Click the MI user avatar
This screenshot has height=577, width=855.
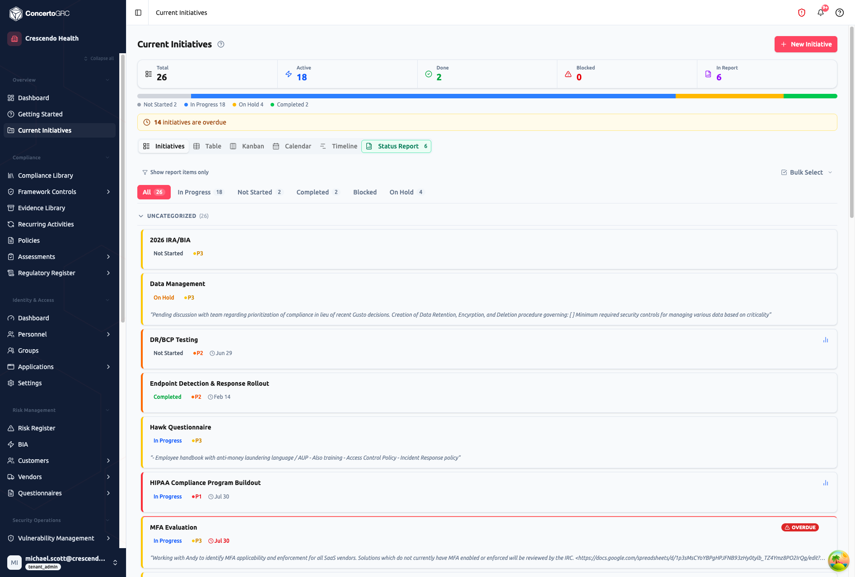click(14, 563)
